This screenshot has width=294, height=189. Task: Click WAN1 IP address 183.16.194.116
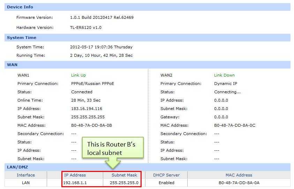point(86,109)
